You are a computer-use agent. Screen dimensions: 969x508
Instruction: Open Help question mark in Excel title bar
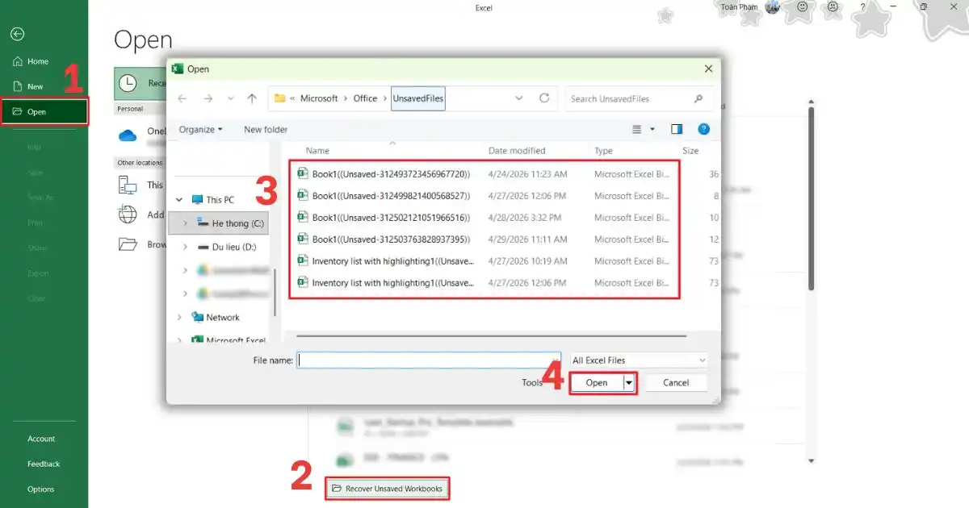click(862, 7)
